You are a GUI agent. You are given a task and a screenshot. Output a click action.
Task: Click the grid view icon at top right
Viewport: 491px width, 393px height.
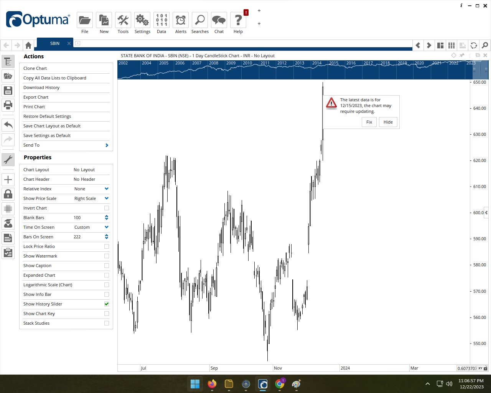click(451, 45)
